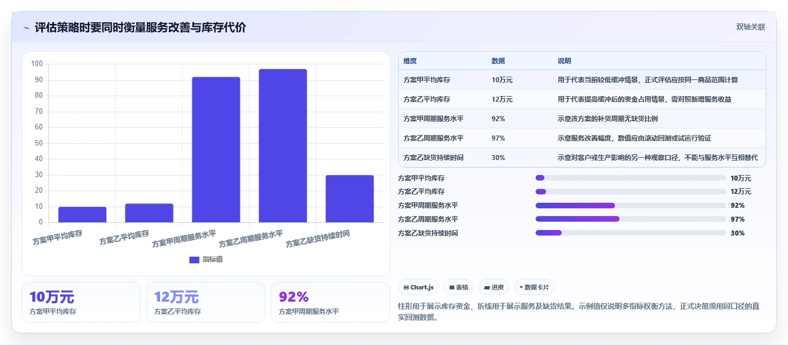Click description 示意该方案的补货周期无缺货比例

tap(608, 119)
